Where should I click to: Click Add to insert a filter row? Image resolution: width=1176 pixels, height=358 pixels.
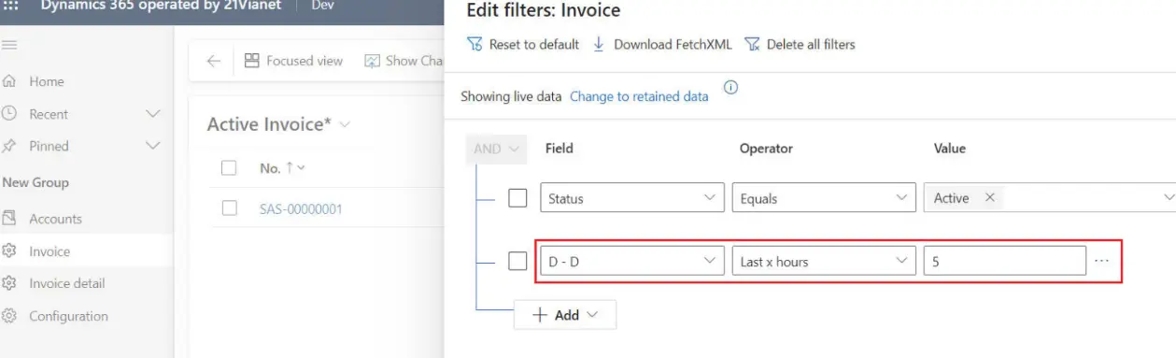pos(565,315)
